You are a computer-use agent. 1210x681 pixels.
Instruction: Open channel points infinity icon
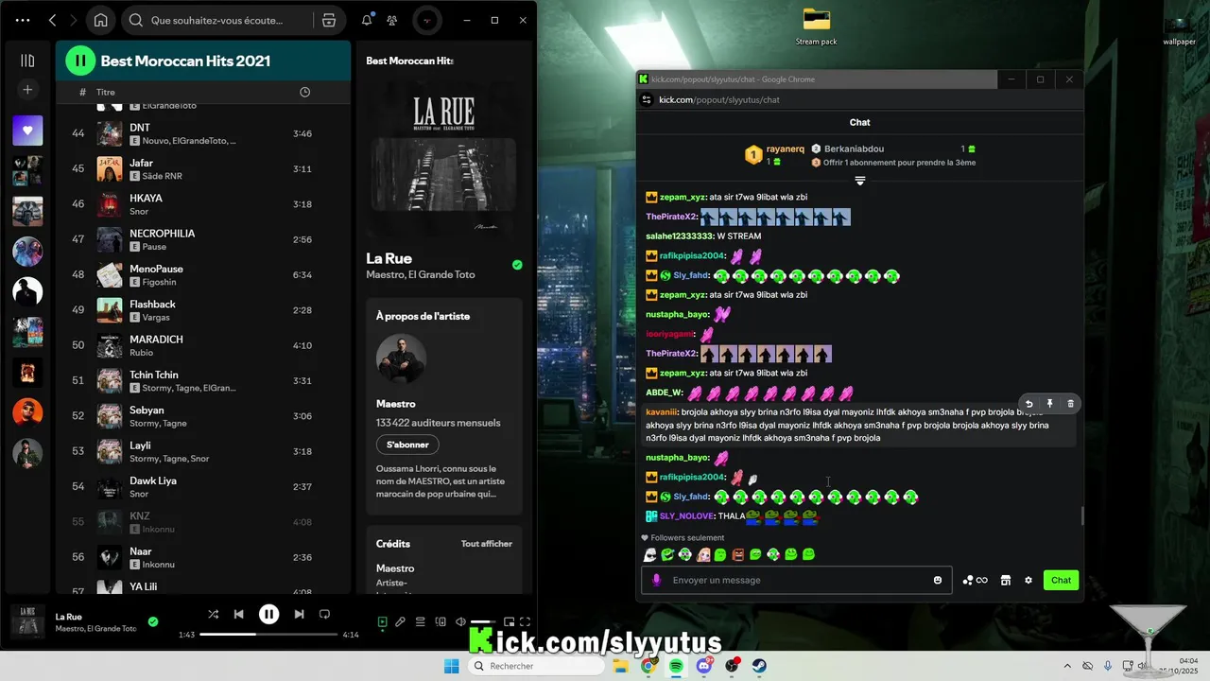pyautogui.click(x=976, y=580)
